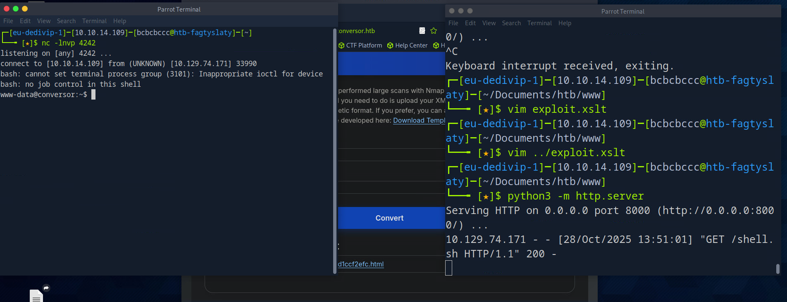The width and height of the screenshot is (787, 302).
Task: Open View menu in left Parrot Terminal
Action: tap(44, 21)
